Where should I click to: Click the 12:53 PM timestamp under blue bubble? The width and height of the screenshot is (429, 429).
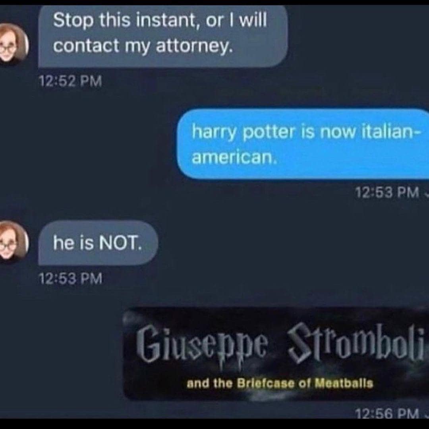[387, 192]
